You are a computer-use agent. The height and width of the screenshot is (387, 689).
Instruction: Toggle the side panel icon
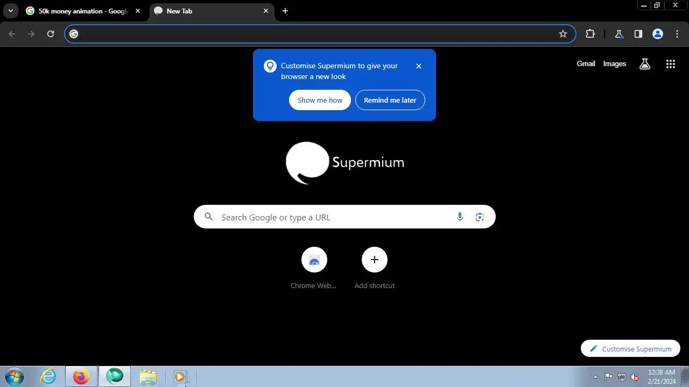pyautogui.click(x=638, y=34)
